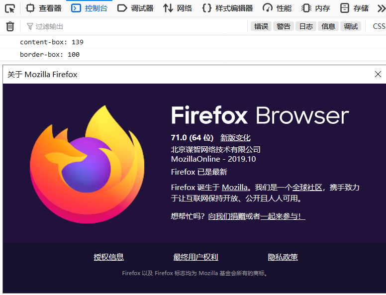Click the funnel icon in filter box
This screenshot has width=386, height=295.
[30, 26]
